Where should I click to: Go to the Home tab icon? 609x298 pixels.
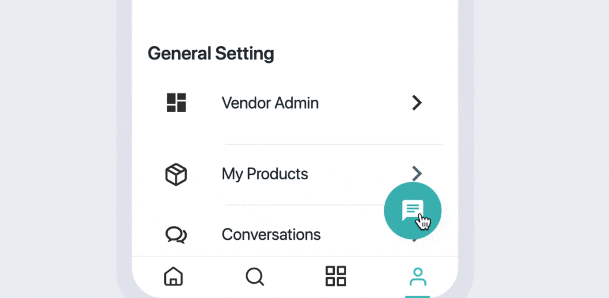pyautogui.click(x=173, y=276)
